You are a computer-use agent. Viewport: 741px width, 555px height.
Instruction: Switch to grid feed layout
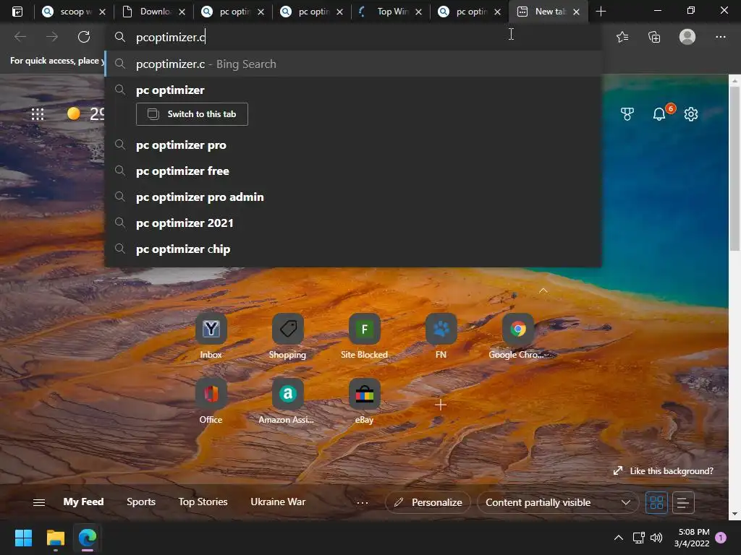click(x=656, y=503)
